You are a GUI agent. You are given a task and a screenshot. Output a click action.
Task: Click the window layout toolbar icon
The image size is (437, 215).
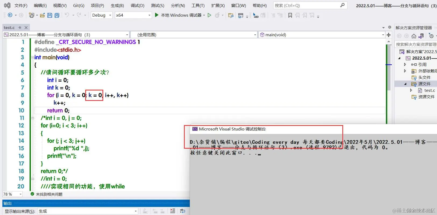(x=241, y=15)
